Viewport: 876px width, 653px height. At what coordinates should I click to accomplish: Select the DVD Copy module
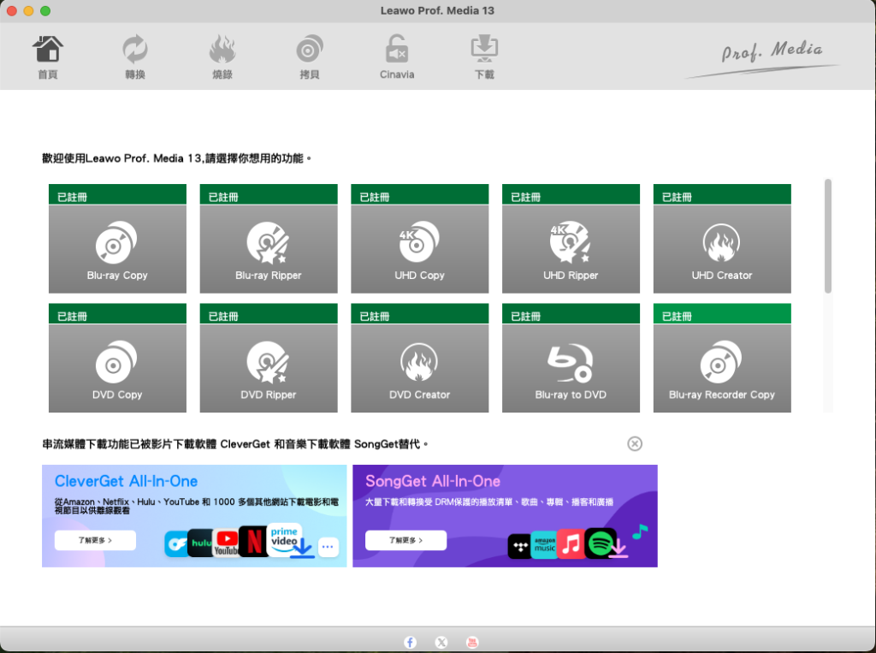(x=117, y=366)
